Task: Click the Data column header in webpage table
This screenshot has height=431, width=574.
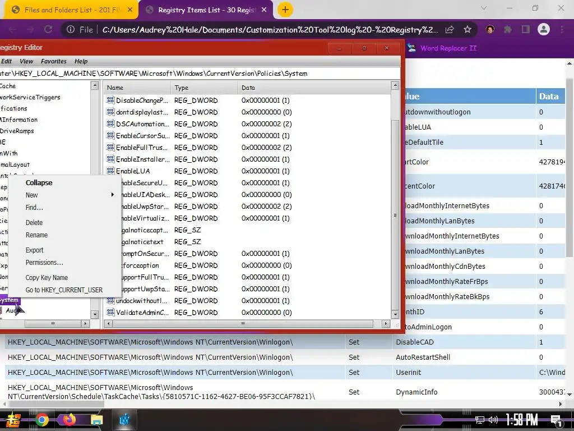Action: 550,97
